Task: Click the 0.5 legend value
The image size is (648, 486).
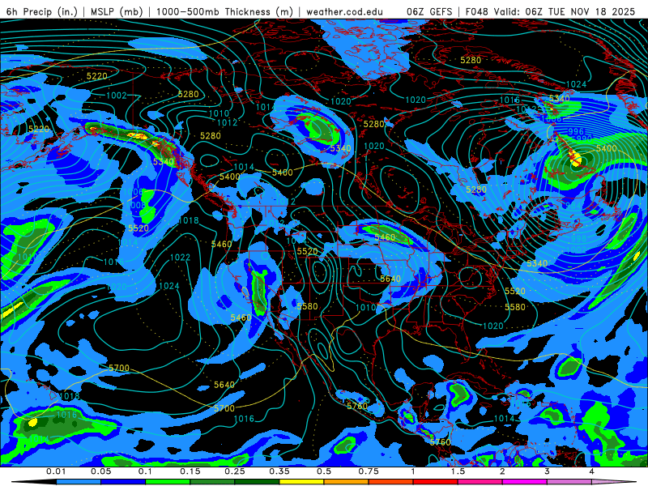Action: point(324,471)
